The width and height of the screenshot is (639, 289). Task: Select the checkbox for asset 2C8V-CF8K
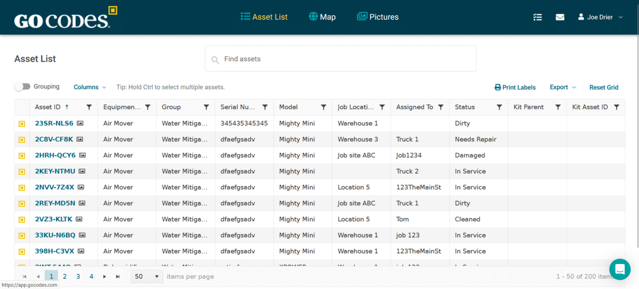click(22, 140)
